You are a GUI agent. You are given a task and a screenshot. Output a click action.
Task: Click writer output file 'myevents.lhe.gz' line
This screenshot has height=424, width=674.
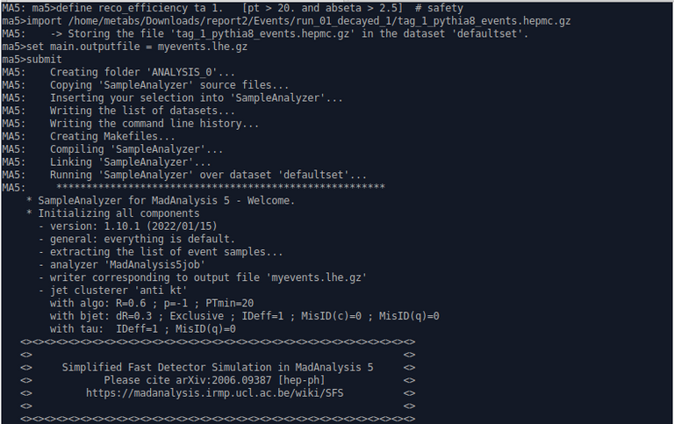click(203, 277)
